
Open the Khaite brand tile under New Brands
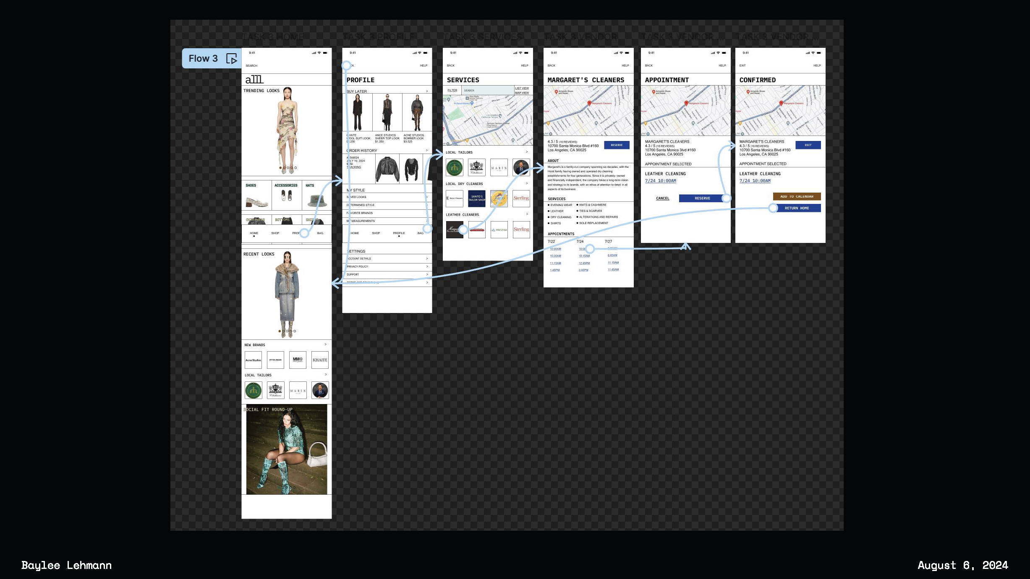[x=320, y=360]
